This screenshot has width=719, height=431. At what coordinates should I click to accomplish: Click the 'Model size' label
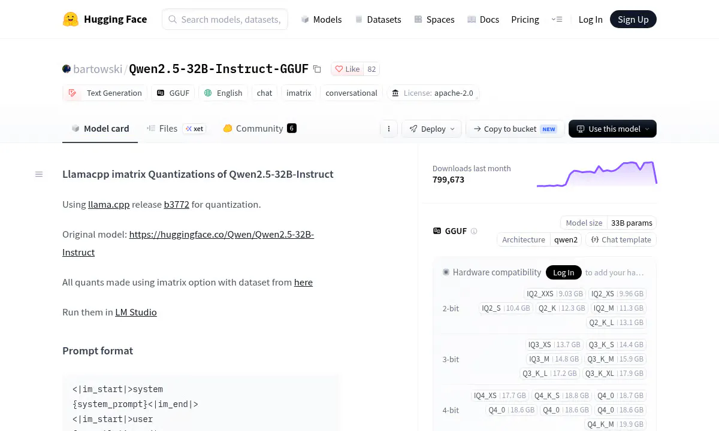(x=584, y=223)
